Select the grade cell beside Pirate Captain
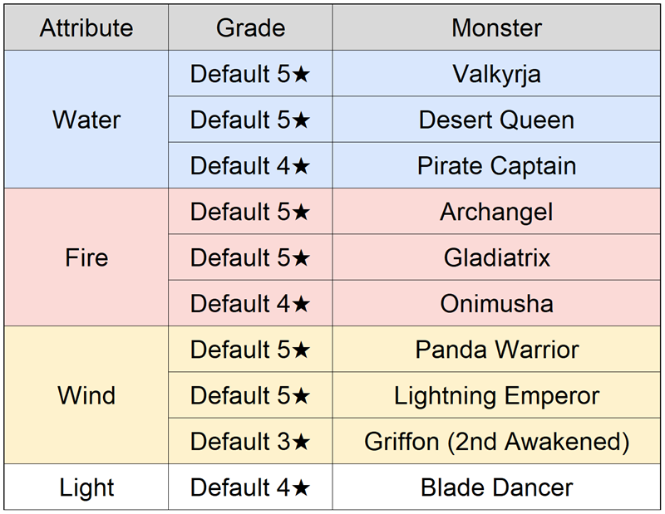 (x=250, y=165)
